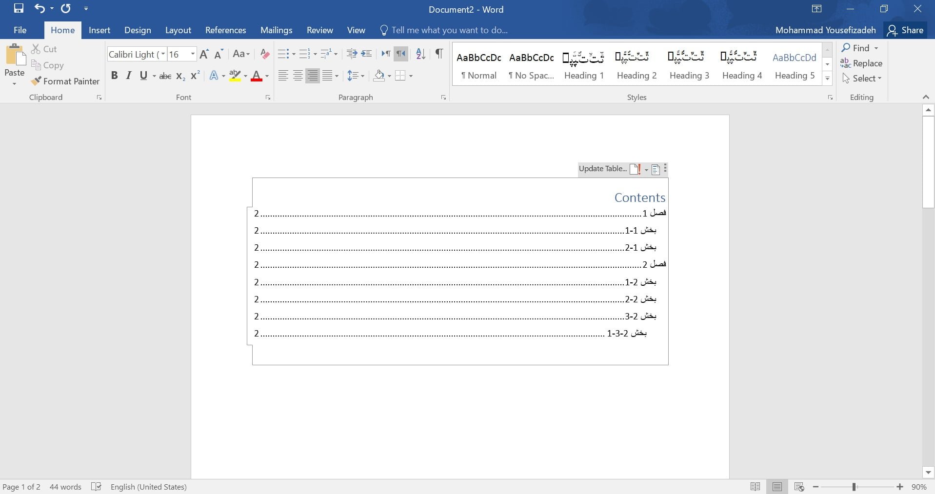Click the Grow Font size icon

[x=204, y=54]
